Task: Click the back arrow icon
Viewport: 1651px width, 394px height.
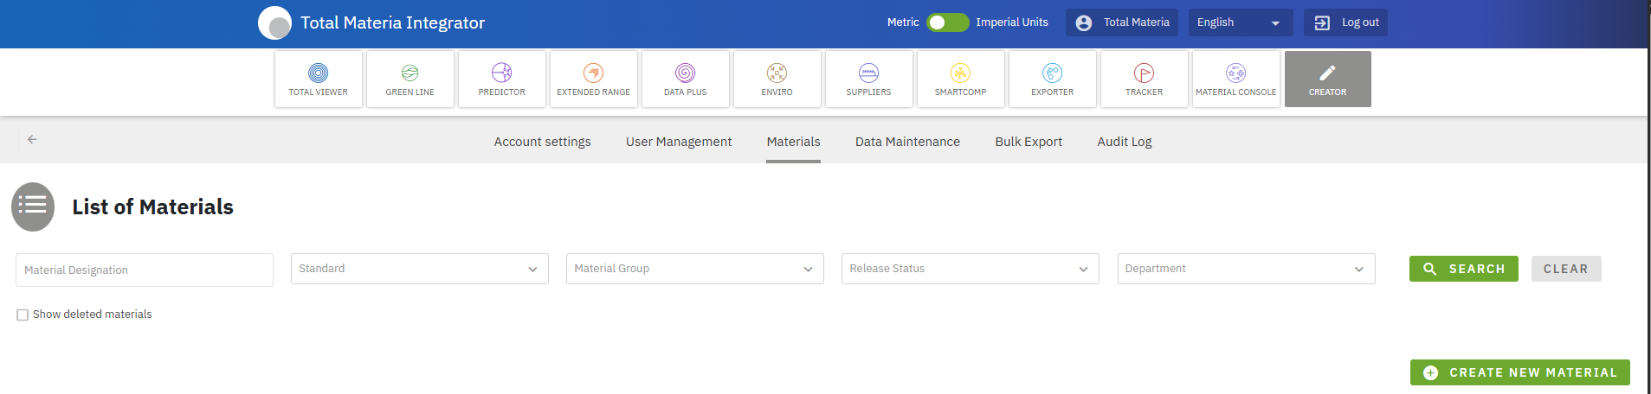Action: 32,139
